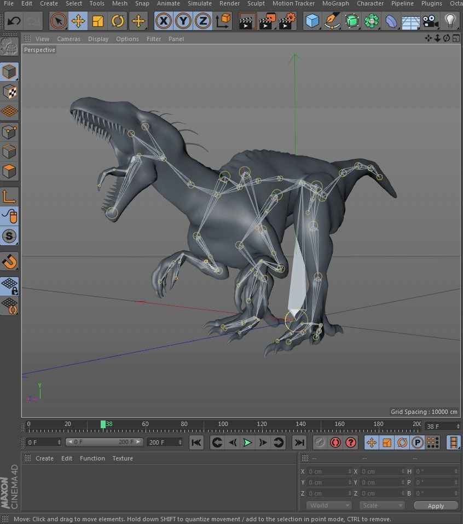
Task: Step to next frame
Action: (x=263, y=442)
